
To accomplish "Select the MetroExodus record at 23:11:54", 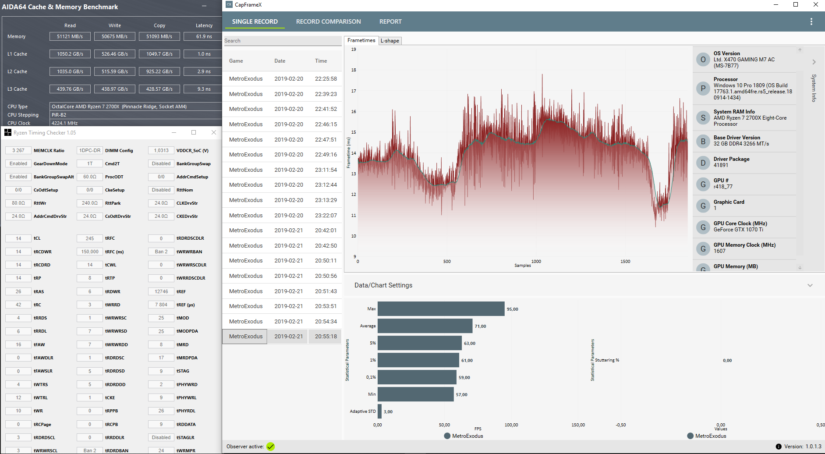I will point(283,170).
